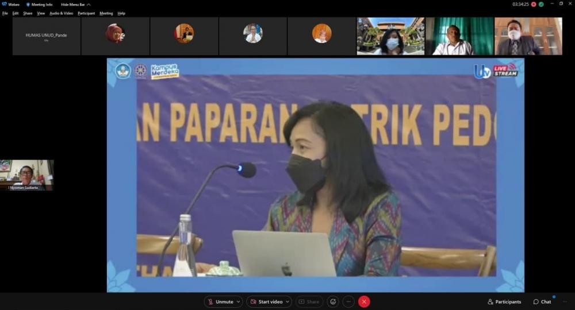This screenshot has height=310, width=575.
Task: Select the participant tile with seated man avatar
Action: tap(184, 36)
